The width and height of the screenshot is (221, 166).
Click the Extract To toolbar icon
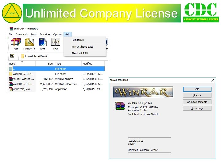(x=29, y=42)
